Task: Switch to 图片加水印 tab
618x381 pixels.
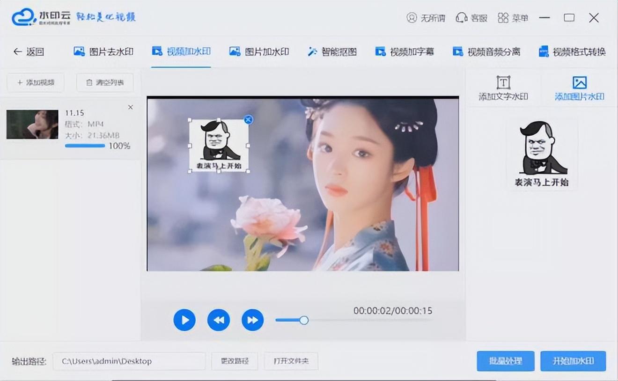Action: (259, 51)
